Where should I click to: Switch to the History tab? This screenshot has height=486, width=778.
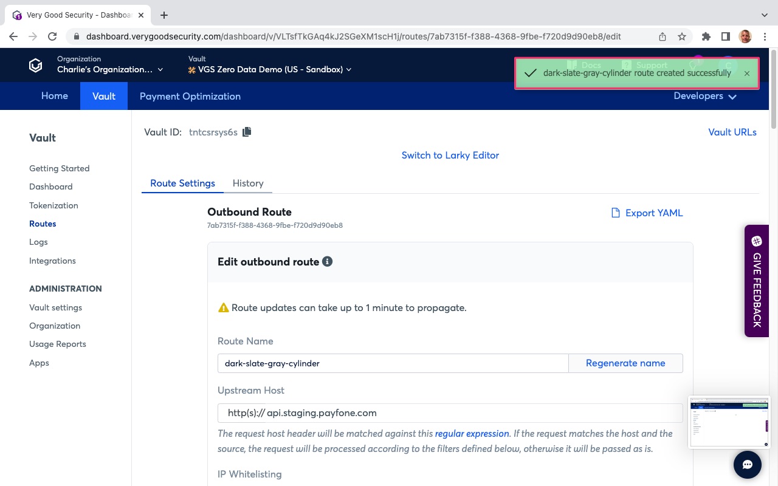pyautogui.click(x=248, y=183)
